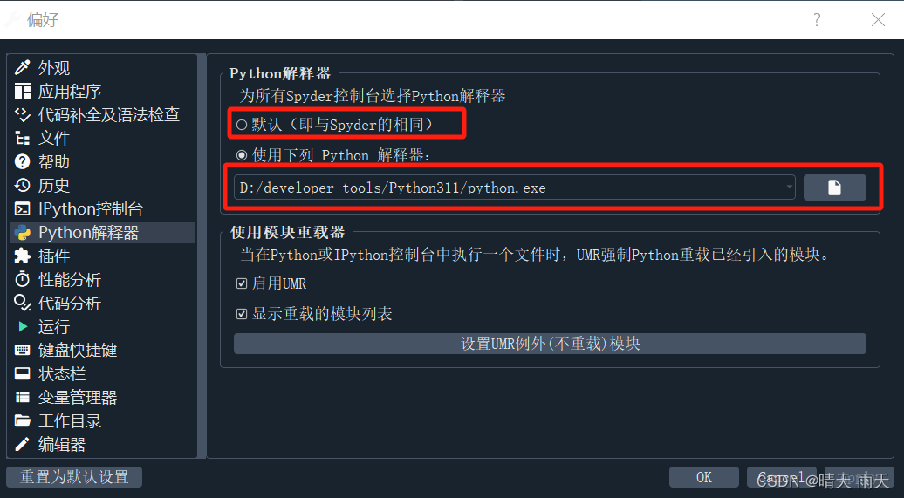Expand the interpreter path dropdown arrow
Image resolution: width=904 pixels, height=498 pixels.
coord(790,188)
